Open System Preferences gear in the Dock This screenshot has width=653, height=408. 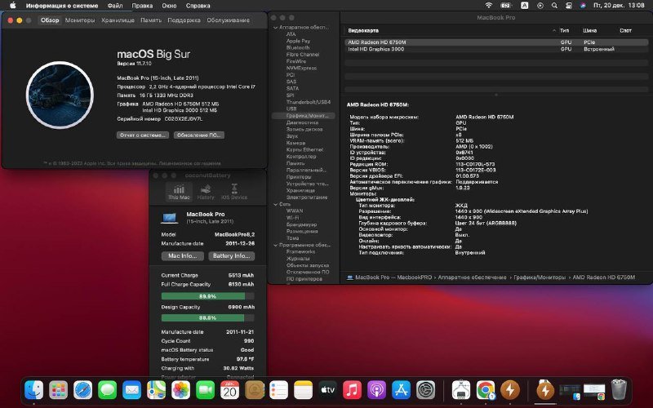pyautogui.click(x=425, y=390)
